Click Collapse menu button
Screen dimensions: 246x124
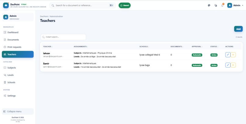pos(18,112)
